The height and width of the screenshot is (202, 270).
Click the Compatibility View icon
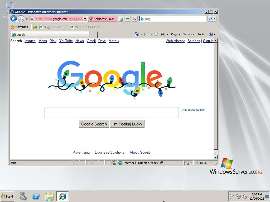[x=121, y=19]
